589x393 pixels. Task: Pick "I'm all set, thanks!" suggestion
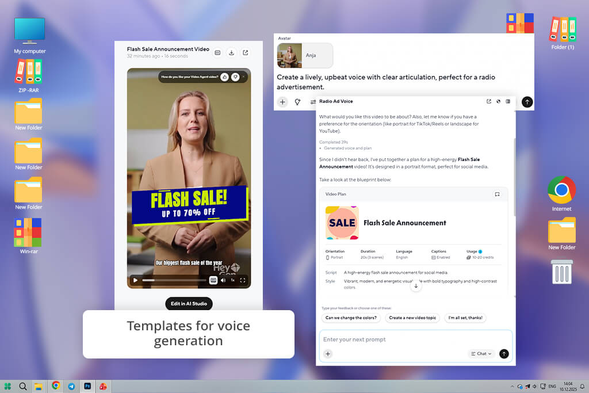click(465, 318)
